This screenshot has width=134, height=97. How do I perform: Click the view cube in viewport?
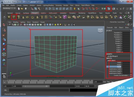pyautogui.click(x=100, y=31)
